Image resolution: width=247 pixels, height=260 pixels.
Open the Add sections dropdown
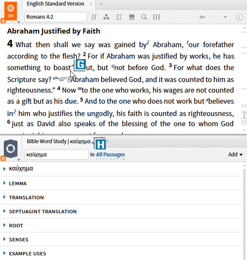click(235, 155)
